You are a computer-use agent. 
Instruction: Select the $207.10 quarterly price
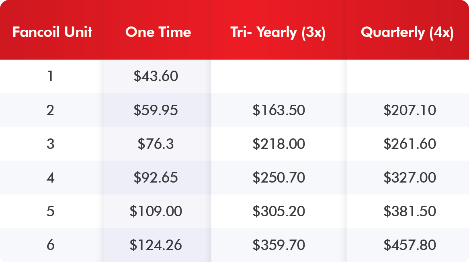coord(410,110)
